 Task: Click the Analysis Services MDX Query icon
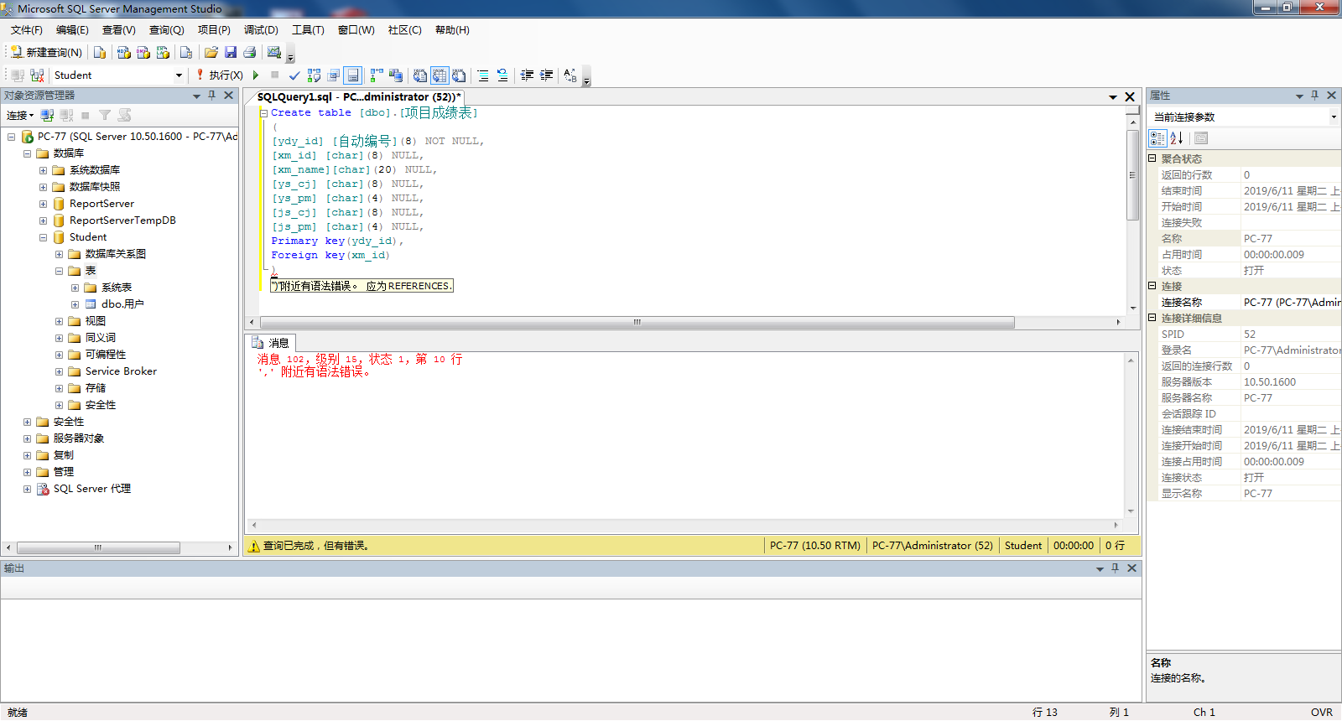[124, 52]
